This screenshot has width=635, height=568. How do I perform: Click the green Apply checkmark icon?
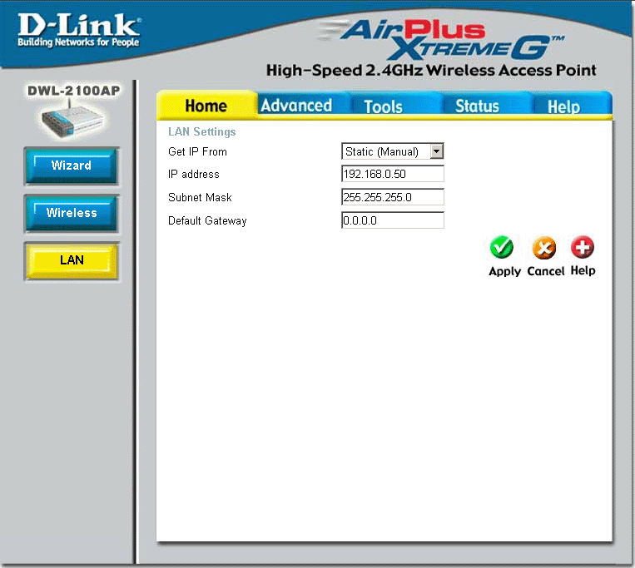pos(501,247)
